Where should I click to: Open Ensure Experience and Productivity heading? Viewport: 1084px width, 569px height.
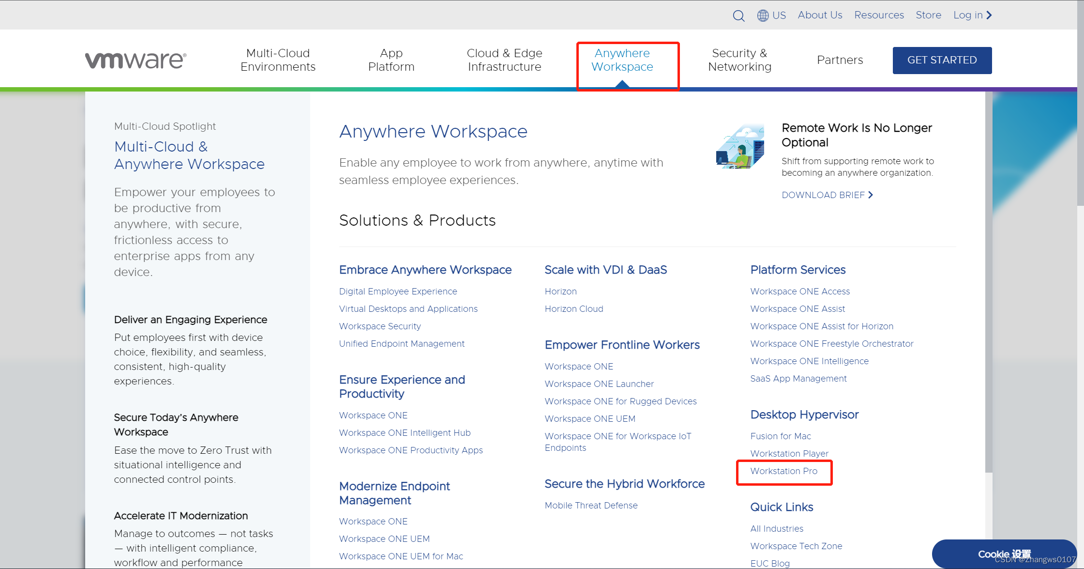click(402, 386)
